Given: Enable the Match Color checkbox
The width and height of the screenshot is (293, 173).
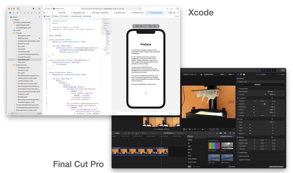Looking at the screenshot, I should [x=238, y=82].
